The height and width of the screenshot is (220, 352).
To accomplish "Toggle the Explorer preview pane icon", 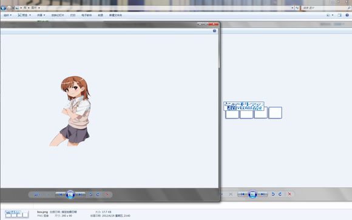I will click(x=339, y=15).
